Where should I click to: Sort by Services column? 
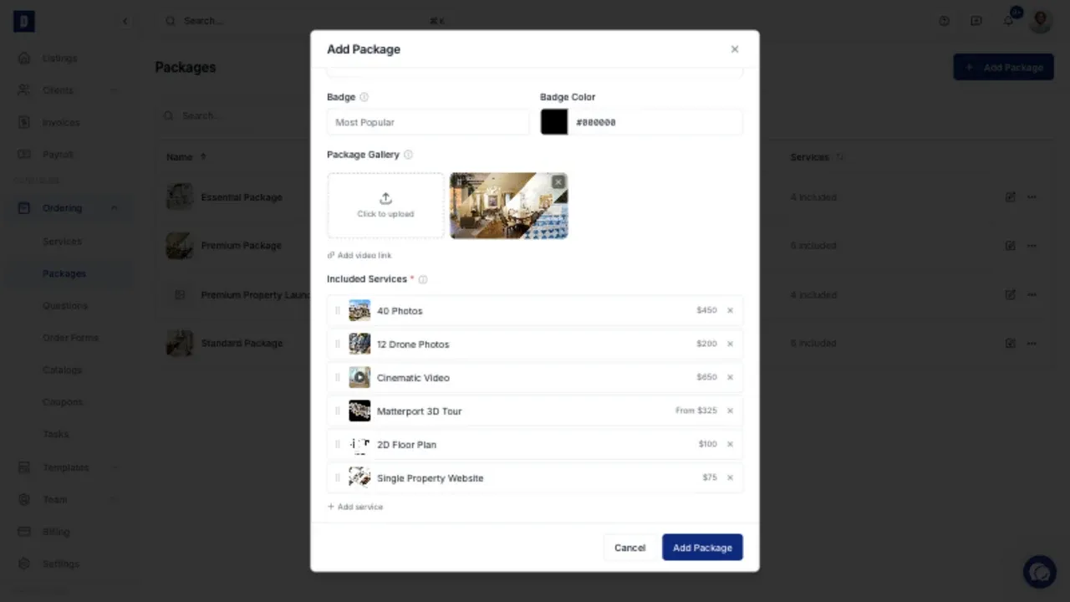pyautogui.click(x=816, y=157)
